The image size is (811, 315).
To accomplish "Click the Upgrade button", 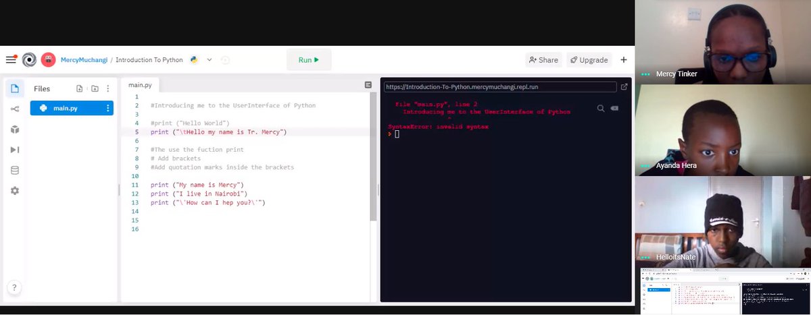I will pos(589,60).
